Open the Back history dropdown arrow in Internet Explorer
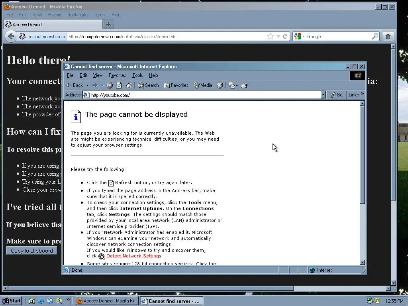The image size is (408, 306). pyautogui.click(x=87, y=85)
